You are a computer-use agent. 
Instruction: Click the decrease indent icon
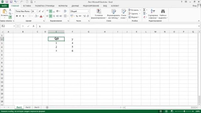click(57, 16)
